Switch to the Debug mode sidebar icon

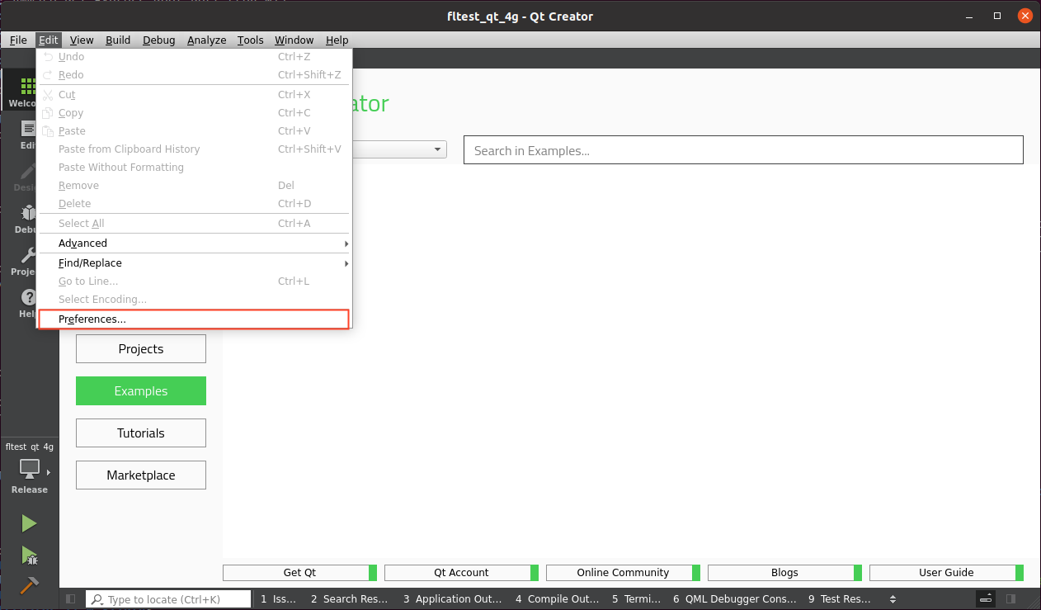click(x=28, y=213)
